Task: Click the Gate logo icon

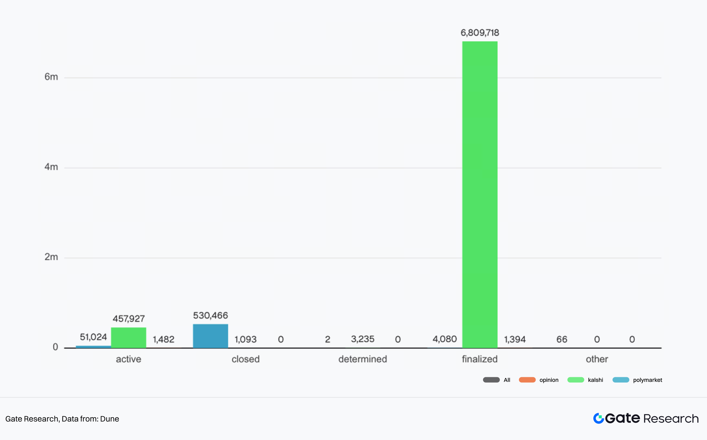Action: (598, 418)
